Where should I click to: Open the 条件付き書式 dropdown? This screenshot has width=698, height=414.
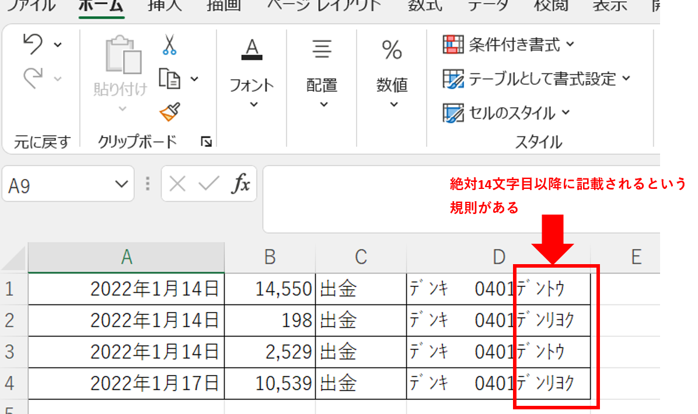pos(509,45)
